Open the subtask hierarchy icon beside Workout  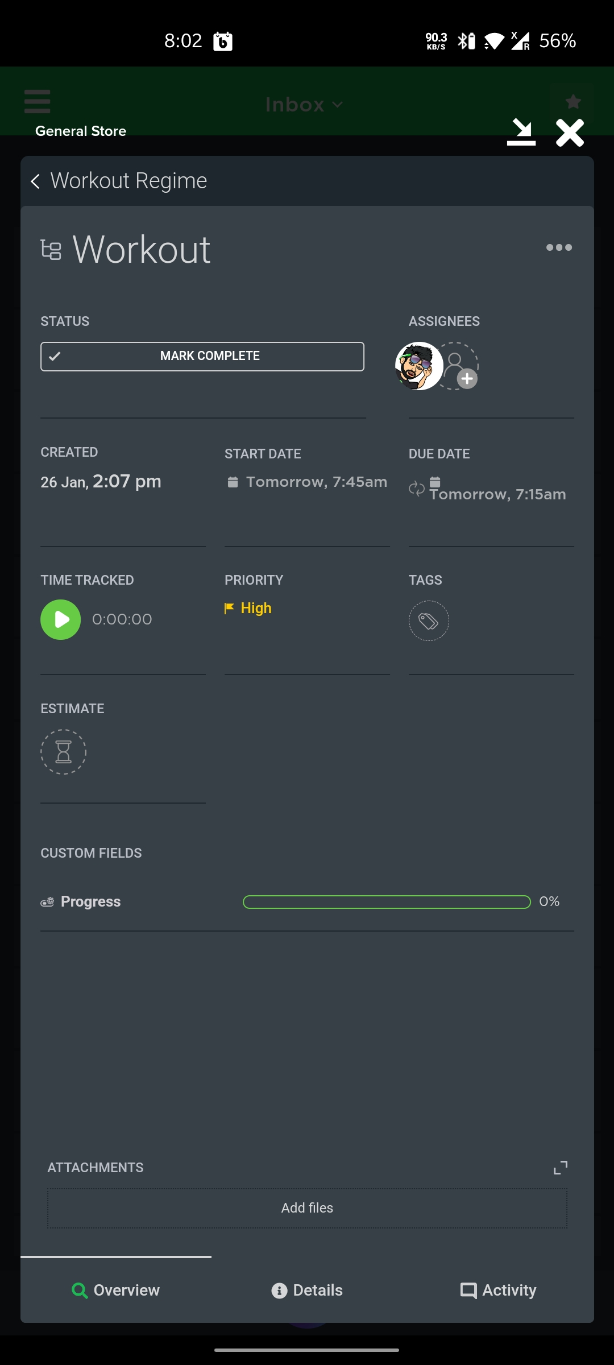(51, 250)
